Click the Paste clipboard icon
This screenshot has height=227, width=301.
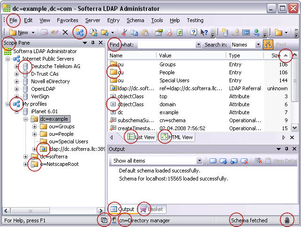[x=145, y=32]
